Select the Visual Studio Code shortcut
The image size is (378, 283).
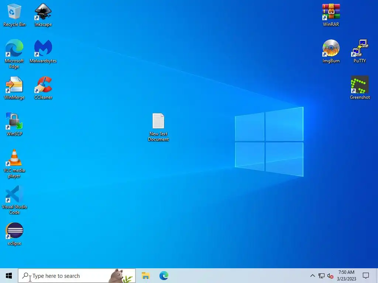[x=14, y=200]
